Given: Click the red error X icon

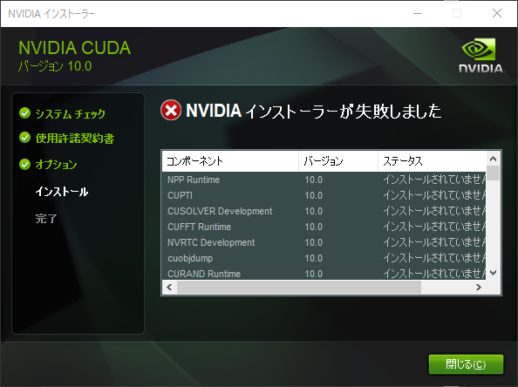Looking at the screenshot, I should click(x=171, y=110).
